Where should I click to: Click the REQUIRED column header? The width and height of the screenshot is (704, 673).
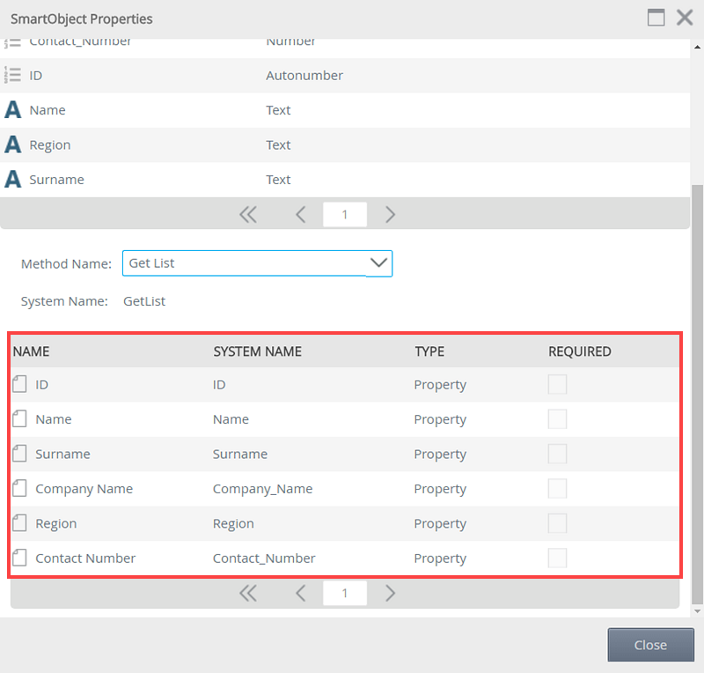[x=580, y=351]
